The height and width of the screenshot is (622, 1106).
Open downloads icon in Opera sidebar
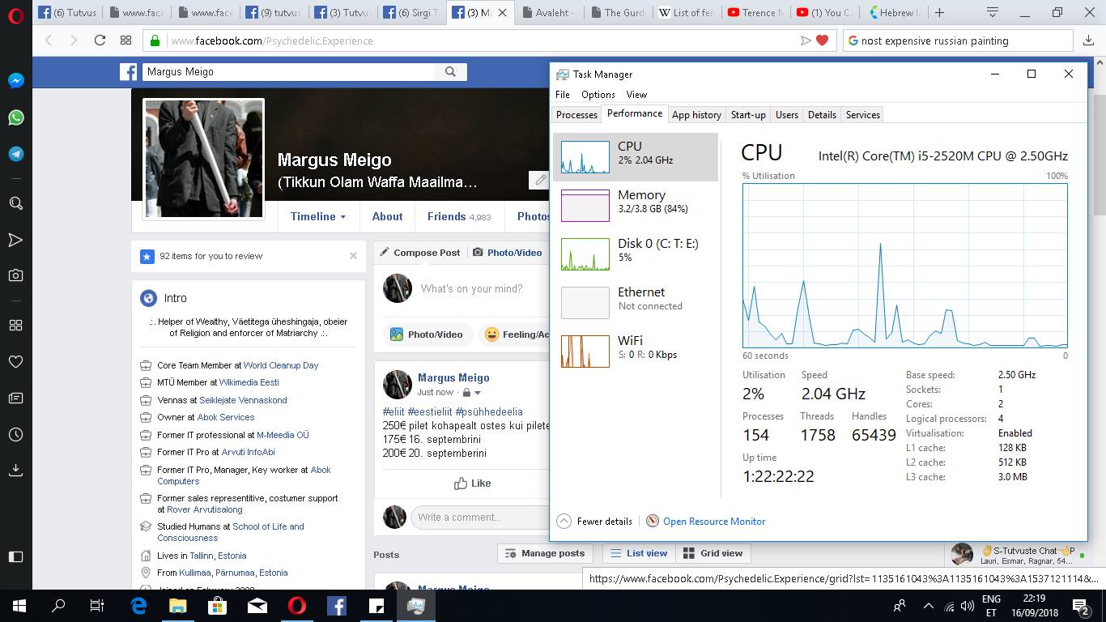[15, 470]
